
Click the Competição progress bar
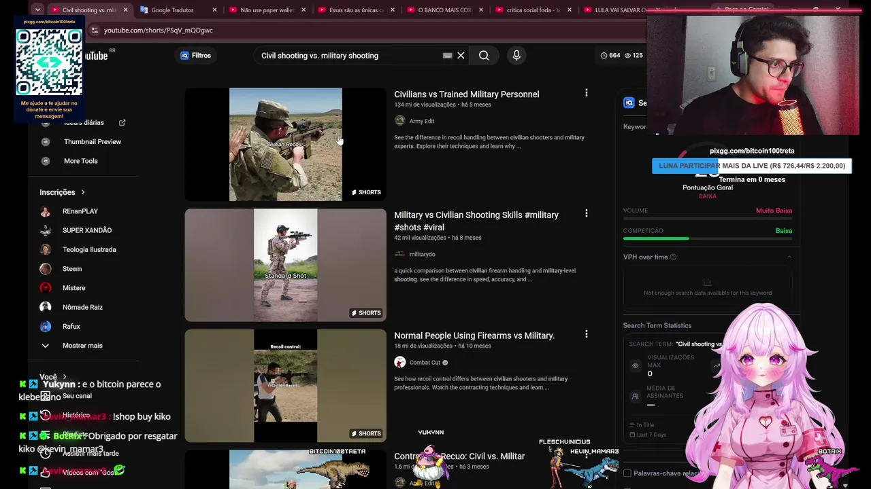(708, 238)
